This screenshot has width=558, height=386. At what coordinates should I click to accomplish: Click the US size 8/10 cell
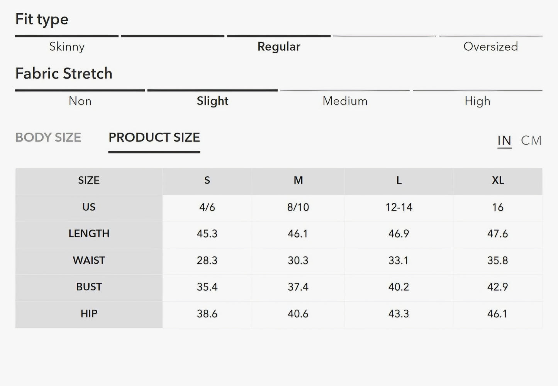click(298, 207)
